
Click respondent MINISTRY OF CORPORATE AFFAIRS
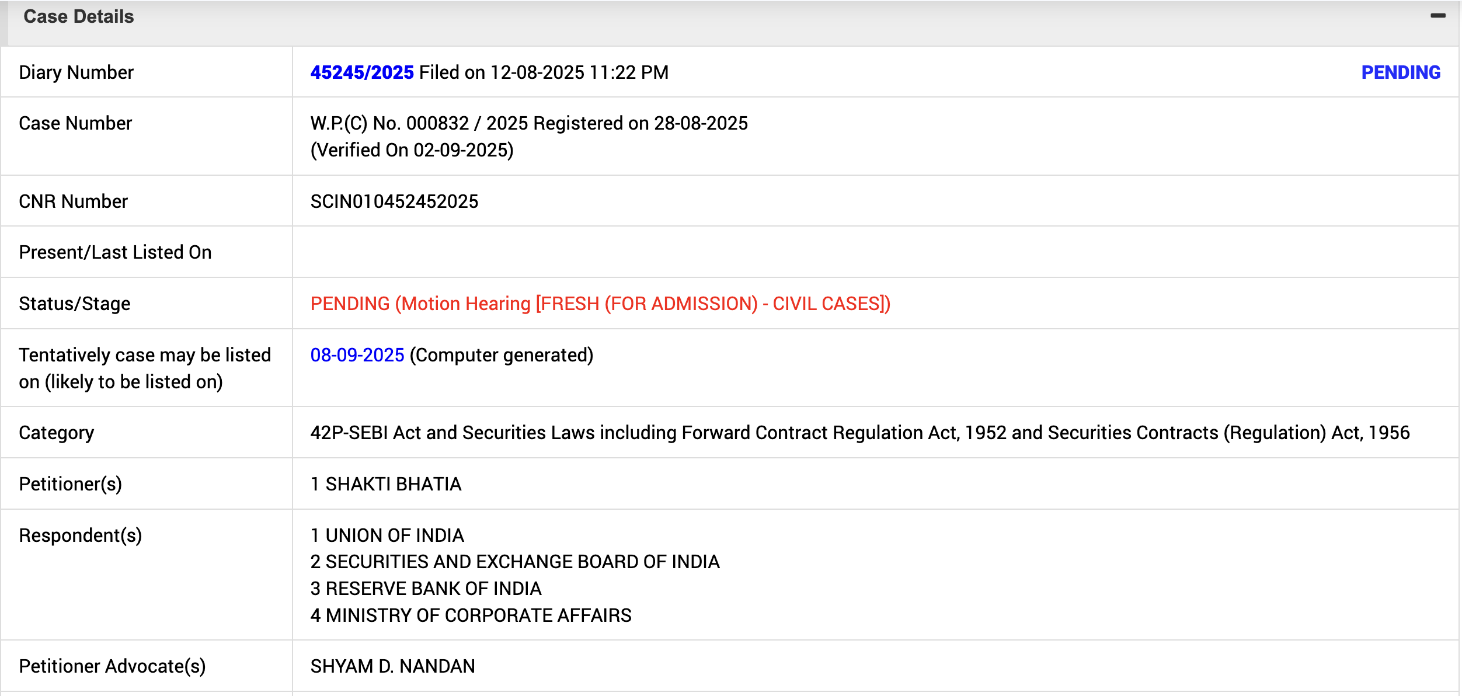(478, 615)
